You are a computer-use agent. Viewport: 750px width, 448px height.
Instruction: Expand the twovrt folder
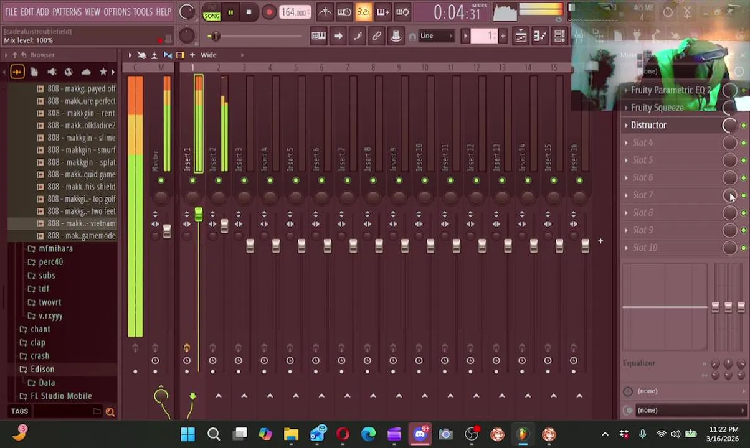pyautogui.click(x=50, y=302)
